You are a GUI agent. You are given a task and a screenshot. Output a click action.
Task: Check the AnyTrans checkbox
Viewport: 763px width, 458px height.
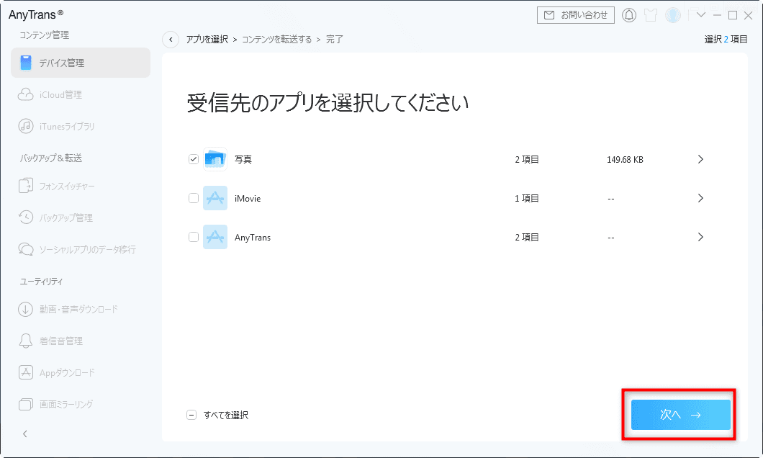click(x=194, y=237)
